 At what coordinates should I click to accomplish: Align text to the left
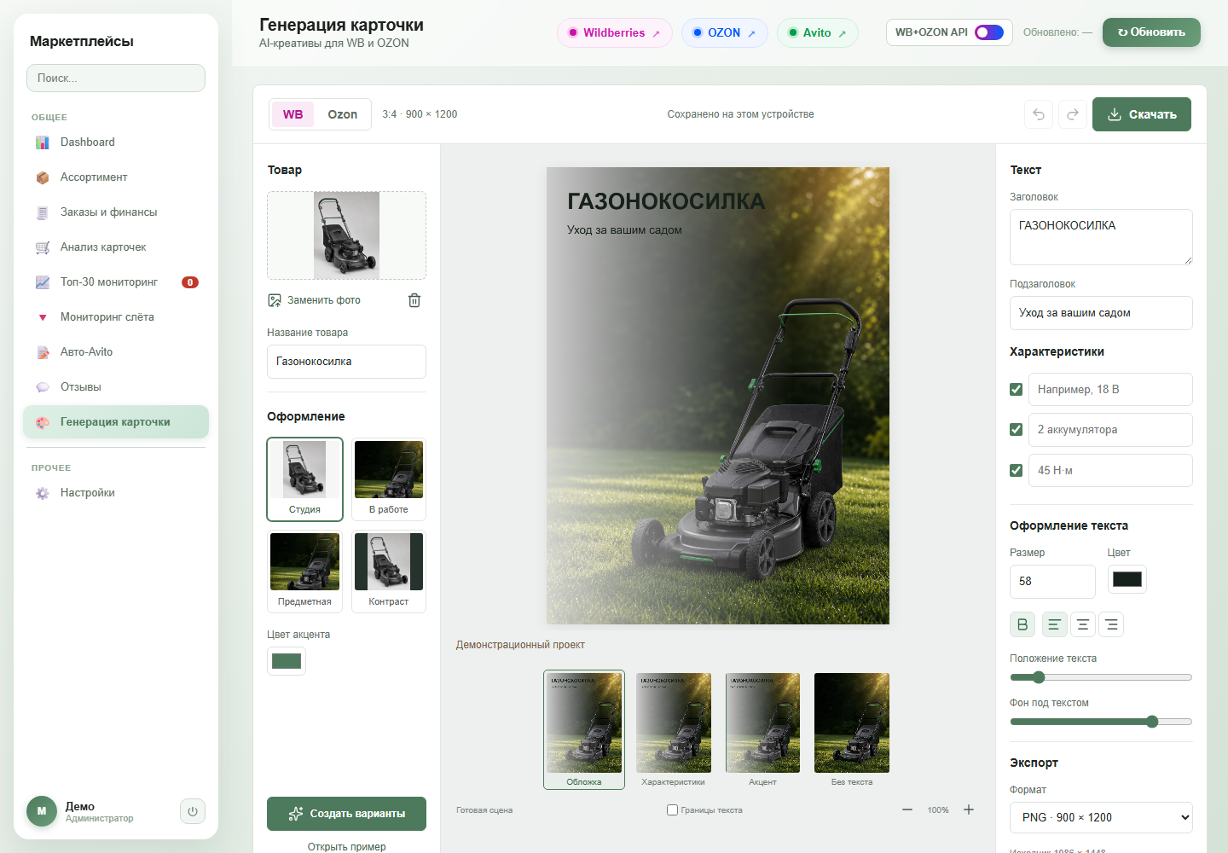coord(1054,624)
